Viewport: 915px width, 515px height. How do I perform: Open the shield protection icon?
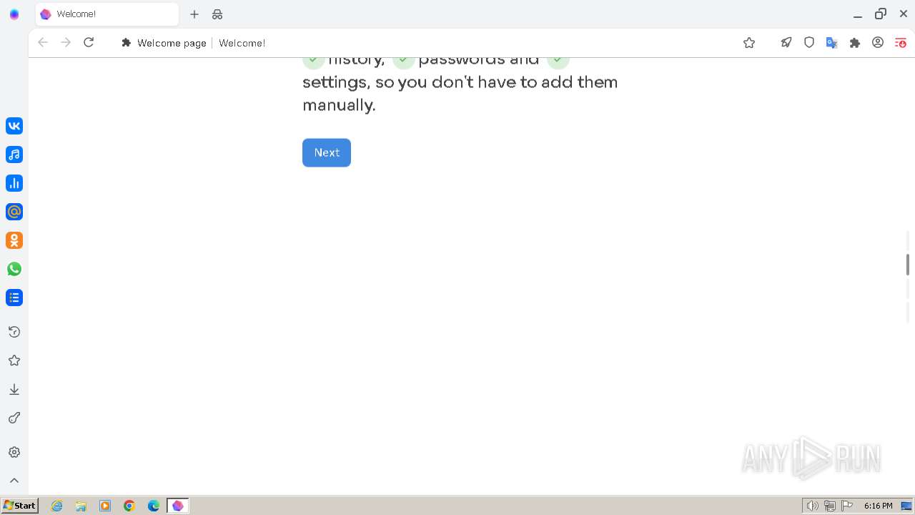pyautogui.click(x=809, y=43)
